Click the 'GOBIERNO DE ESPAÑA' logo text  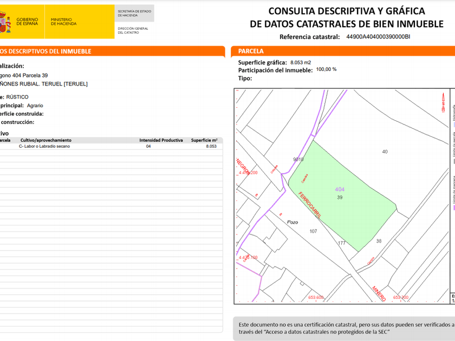(27, 22)
